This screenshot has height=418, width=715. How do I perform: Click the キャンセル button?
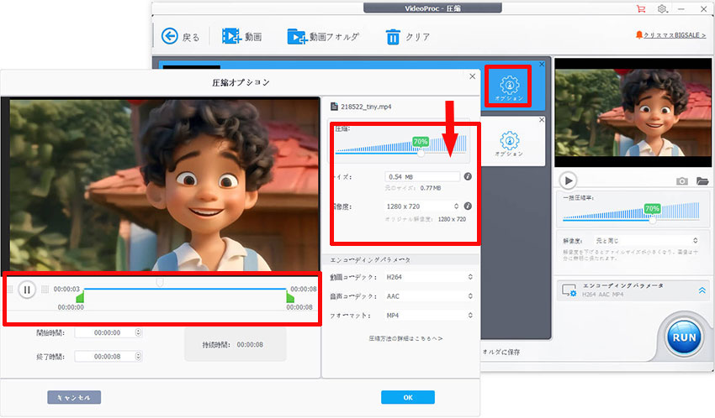74,398
